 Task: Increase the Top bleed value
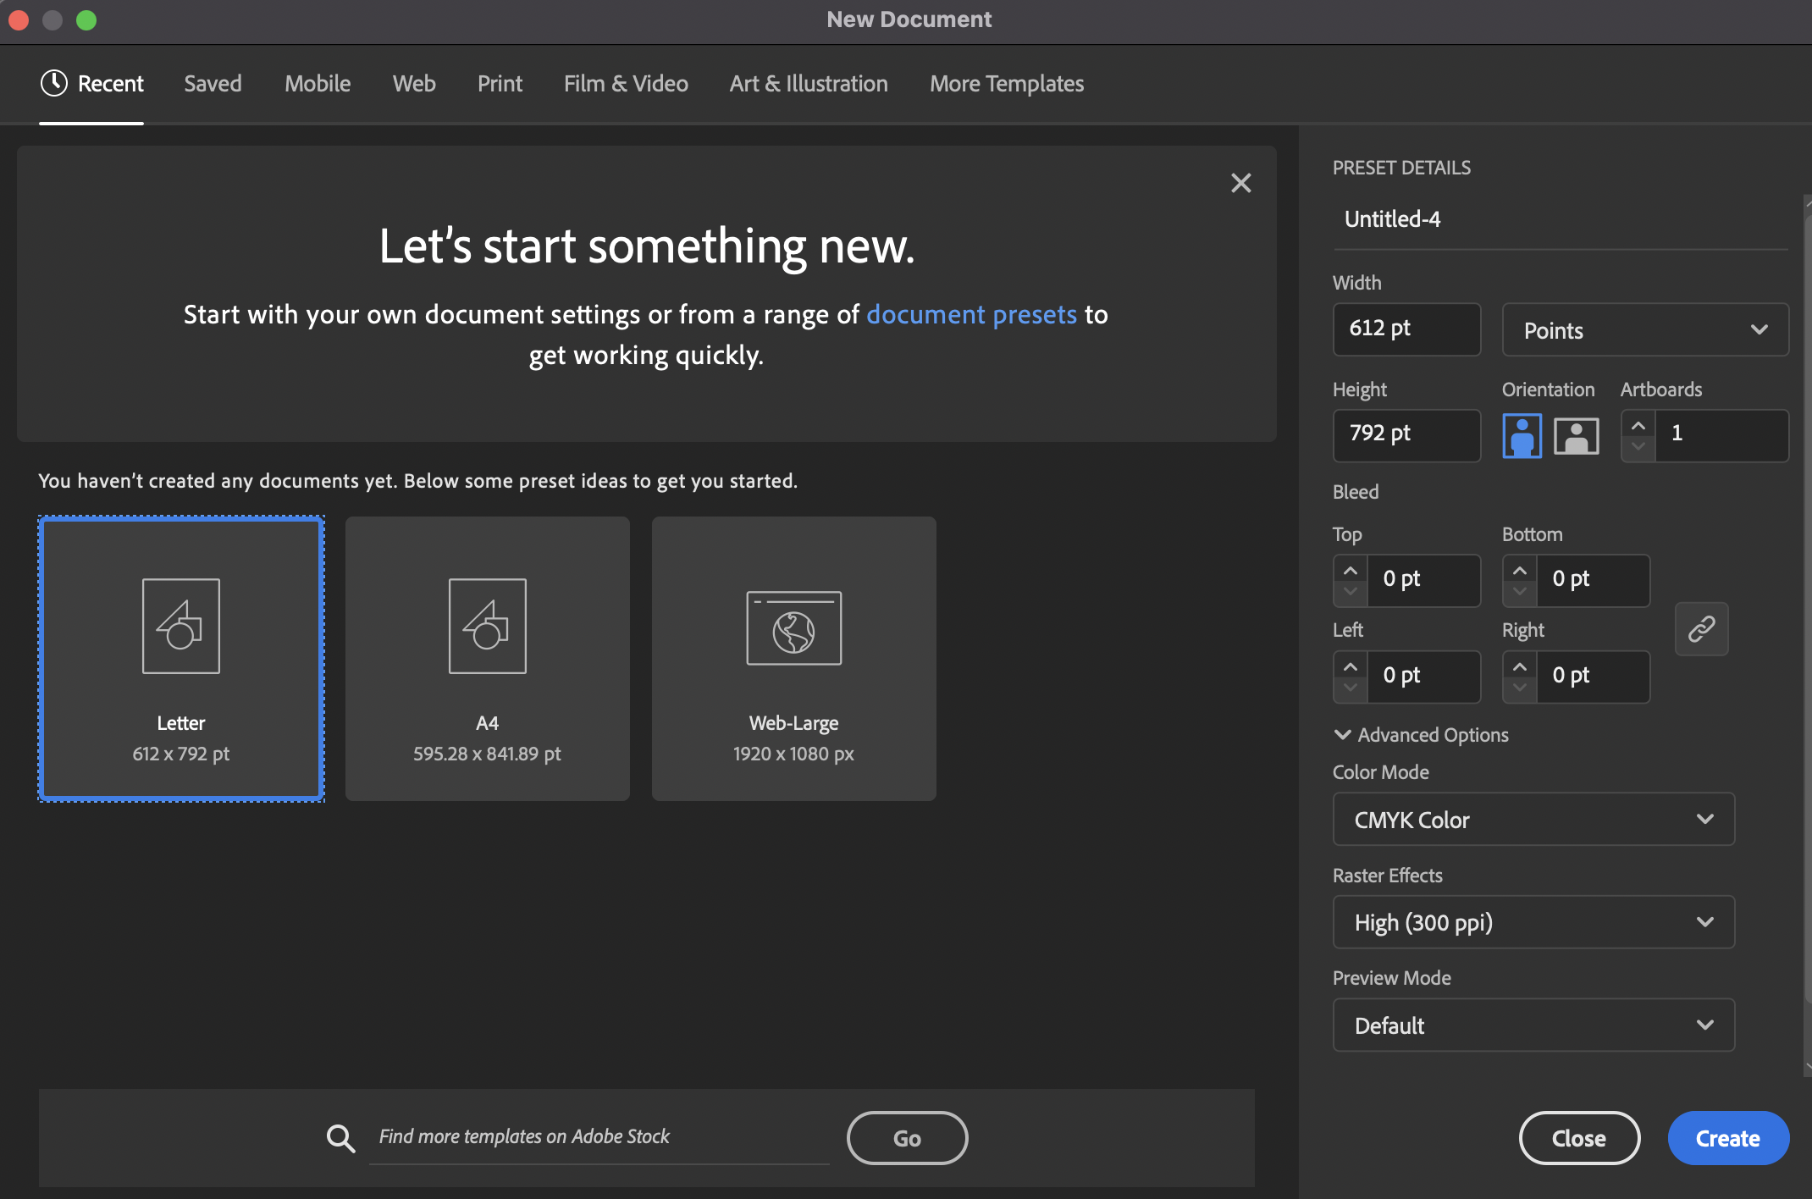1351,570
